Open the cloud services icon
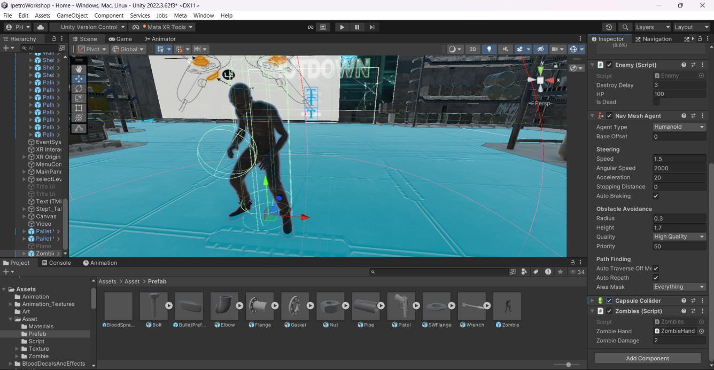This screenshot has height=370, width=714. click(40, 27)
